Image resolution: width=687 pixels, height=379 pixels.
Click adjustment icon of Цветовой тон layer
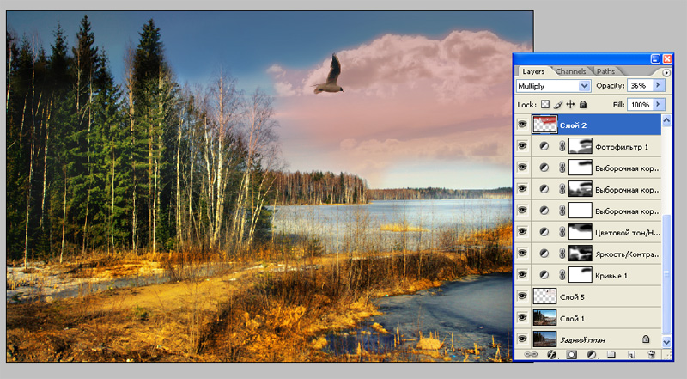click(x=544, y=232)
